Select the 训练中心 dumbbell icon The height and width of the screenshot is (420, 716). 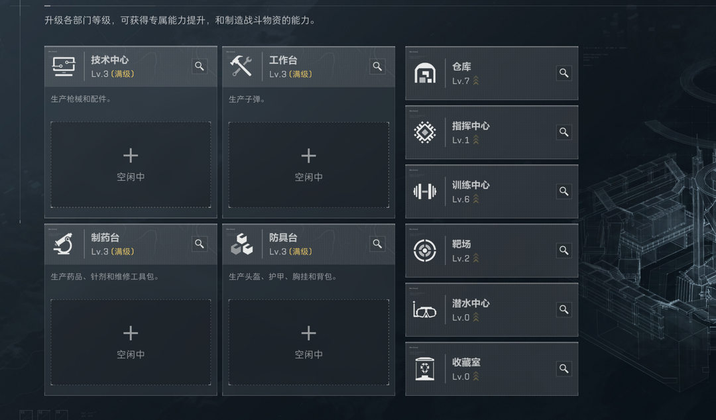click(425, 191)
